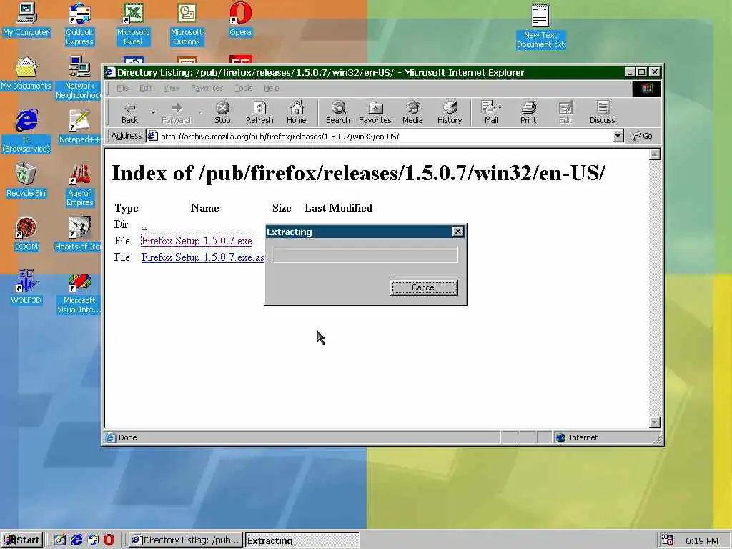Viewport: 732px width, 549px height.
Task: Open the Tools menu
Action: (x=243, y=88)
